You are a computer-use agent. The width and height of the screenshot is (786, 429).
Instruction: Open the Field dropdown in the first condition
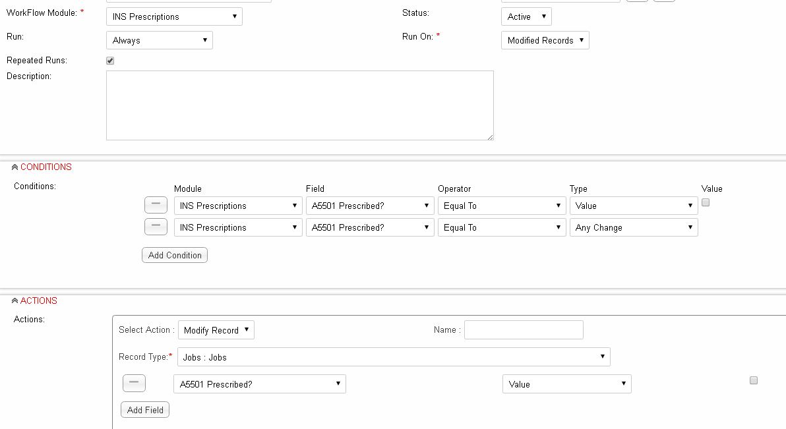pos(369,205)
